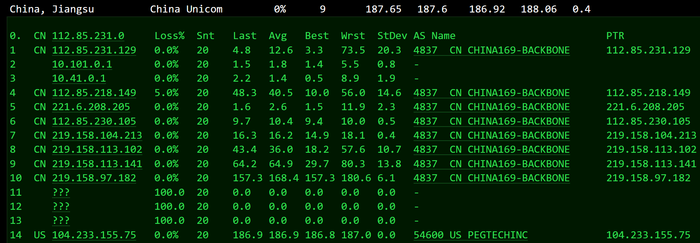Screen dimensions: 700x243
Task: Open AS 4837 CHINA169-BACKBONE link on hop 5
Action: [x=491, y=107]
